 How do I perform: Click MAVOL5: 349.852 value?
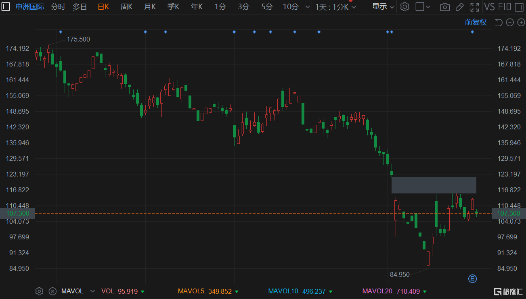(x=208, y=291)
